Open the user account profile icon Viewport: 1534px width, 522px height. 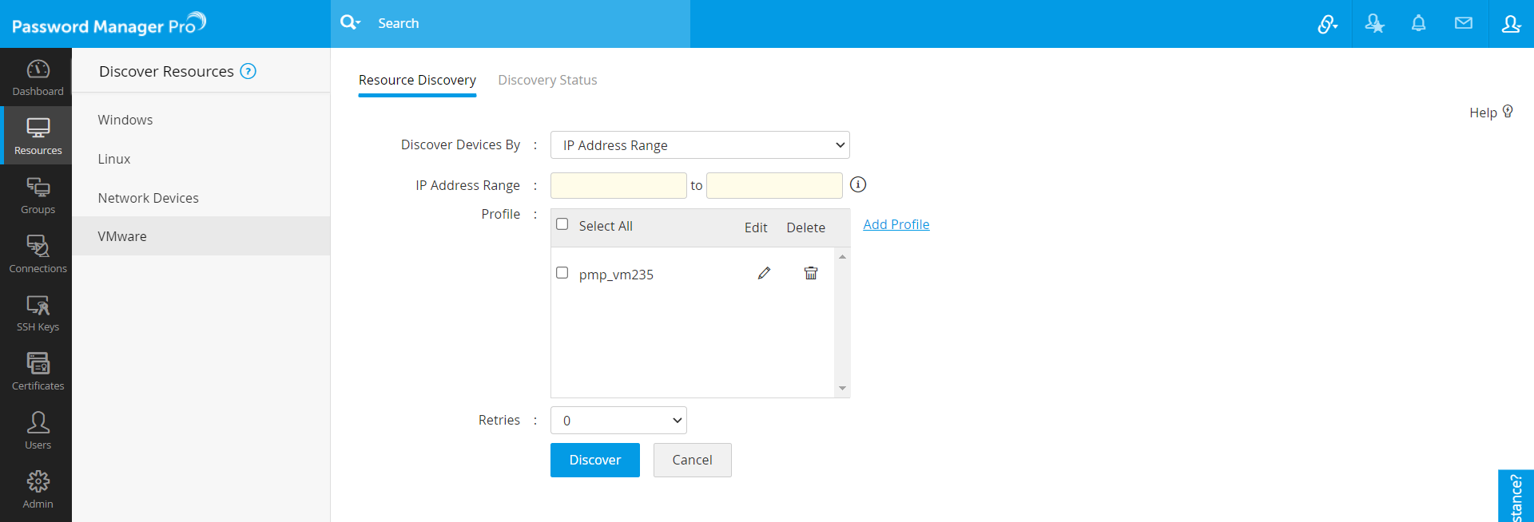click(x=1511, y=24)
